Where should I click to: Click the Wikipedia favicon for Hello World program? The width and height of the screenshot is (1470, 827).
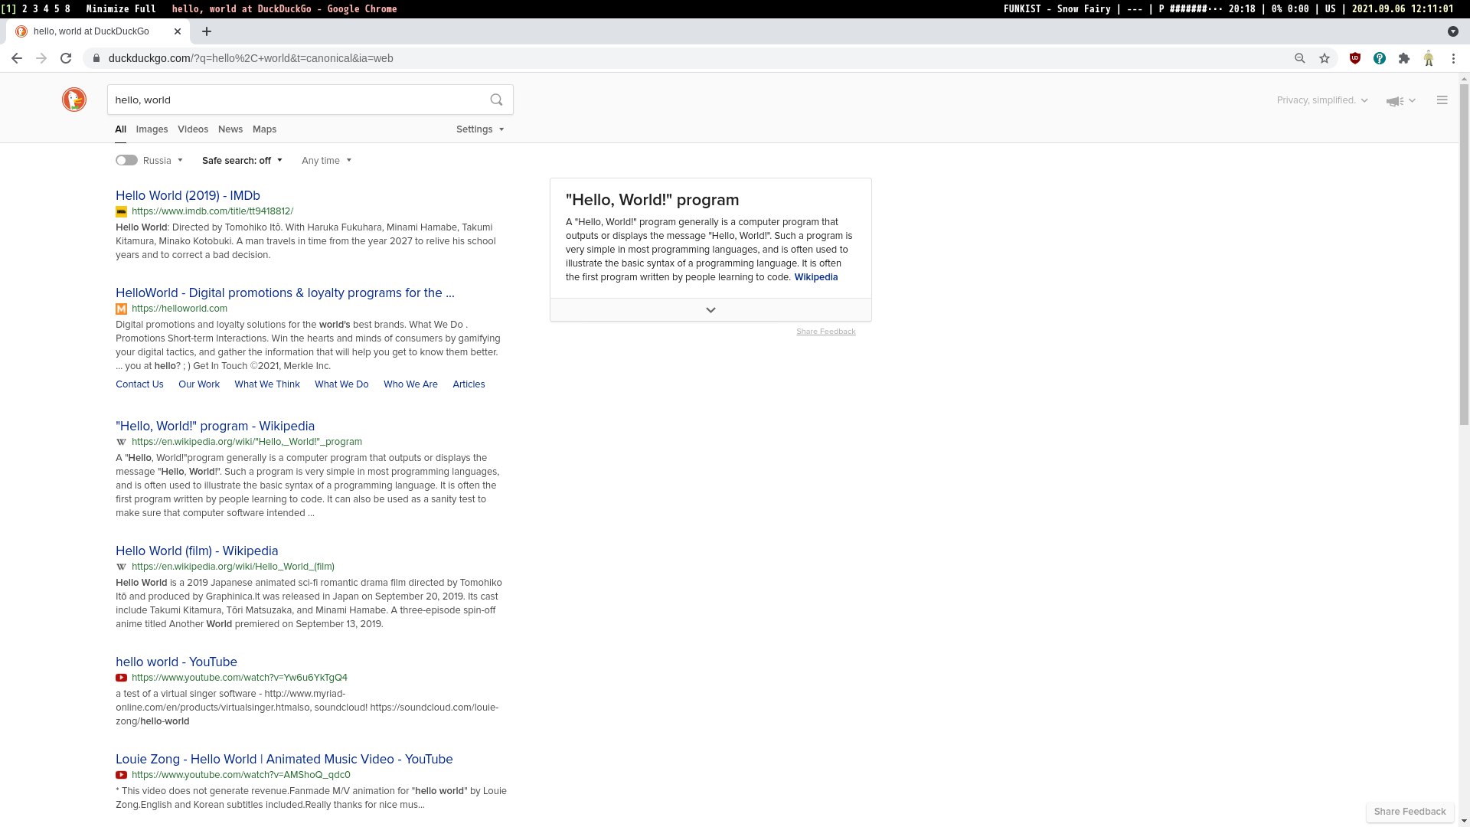[x=121, y=442]
